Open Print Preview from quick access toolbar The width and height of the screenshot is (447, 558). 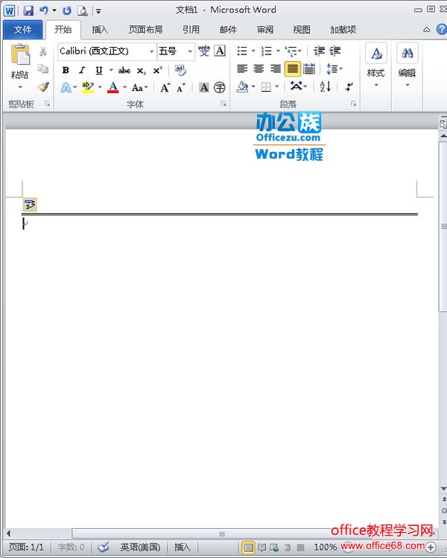click(83, 10)
